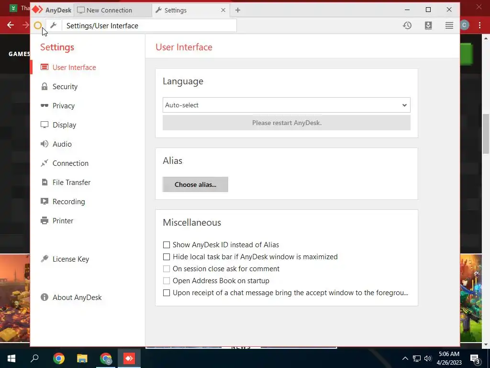Viewport: 490px width, 368px height.
Task: Click the Audio speaker icon in sidebar
Action: 45,144
